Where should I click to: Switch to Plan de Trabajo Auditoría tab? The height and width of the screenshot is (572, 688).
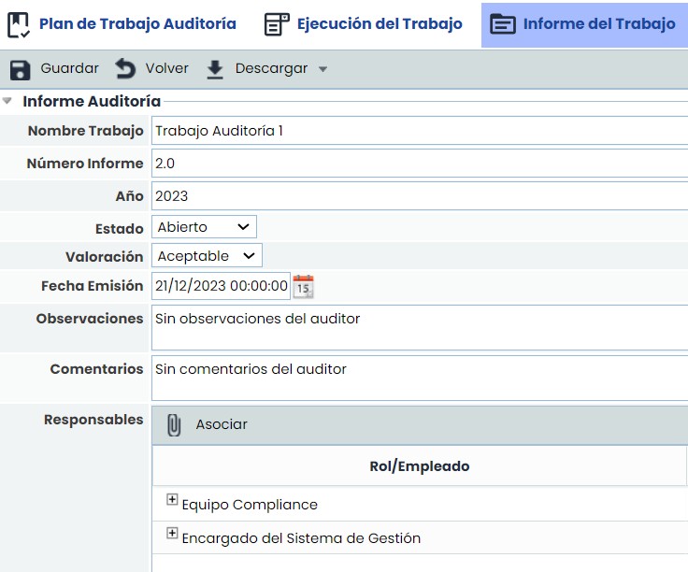(x=137, y=24)
